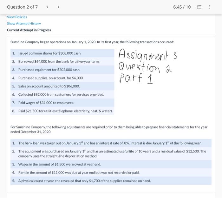
Task: Open the three-dot more options menu
Action: pos(210,7)
